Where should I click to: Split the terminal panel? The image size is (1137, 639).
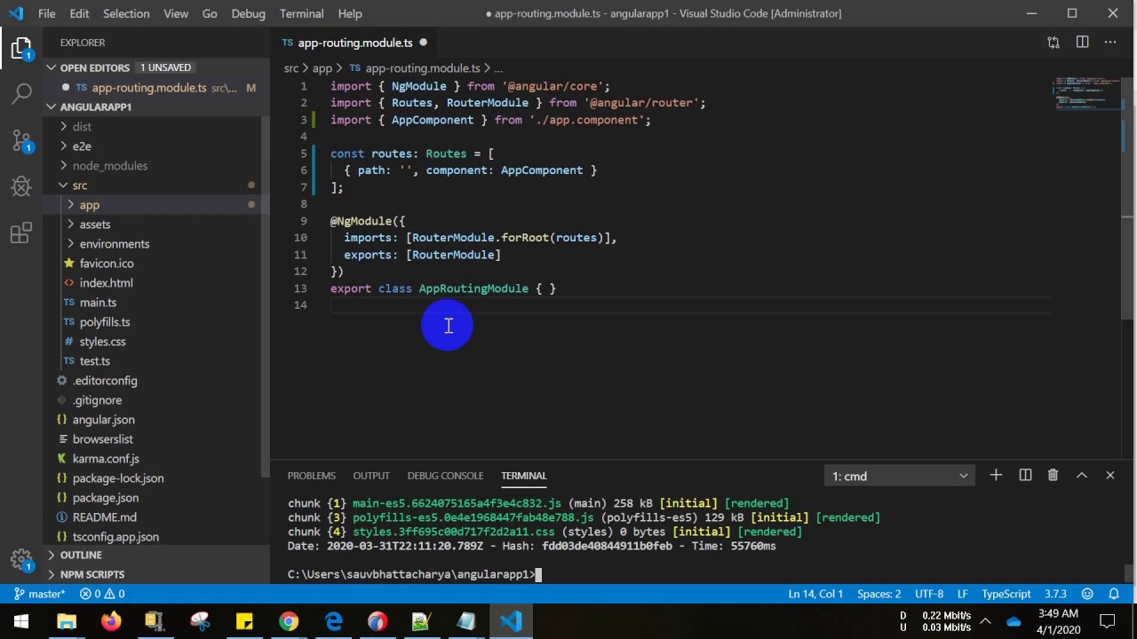coord(1025,476)
